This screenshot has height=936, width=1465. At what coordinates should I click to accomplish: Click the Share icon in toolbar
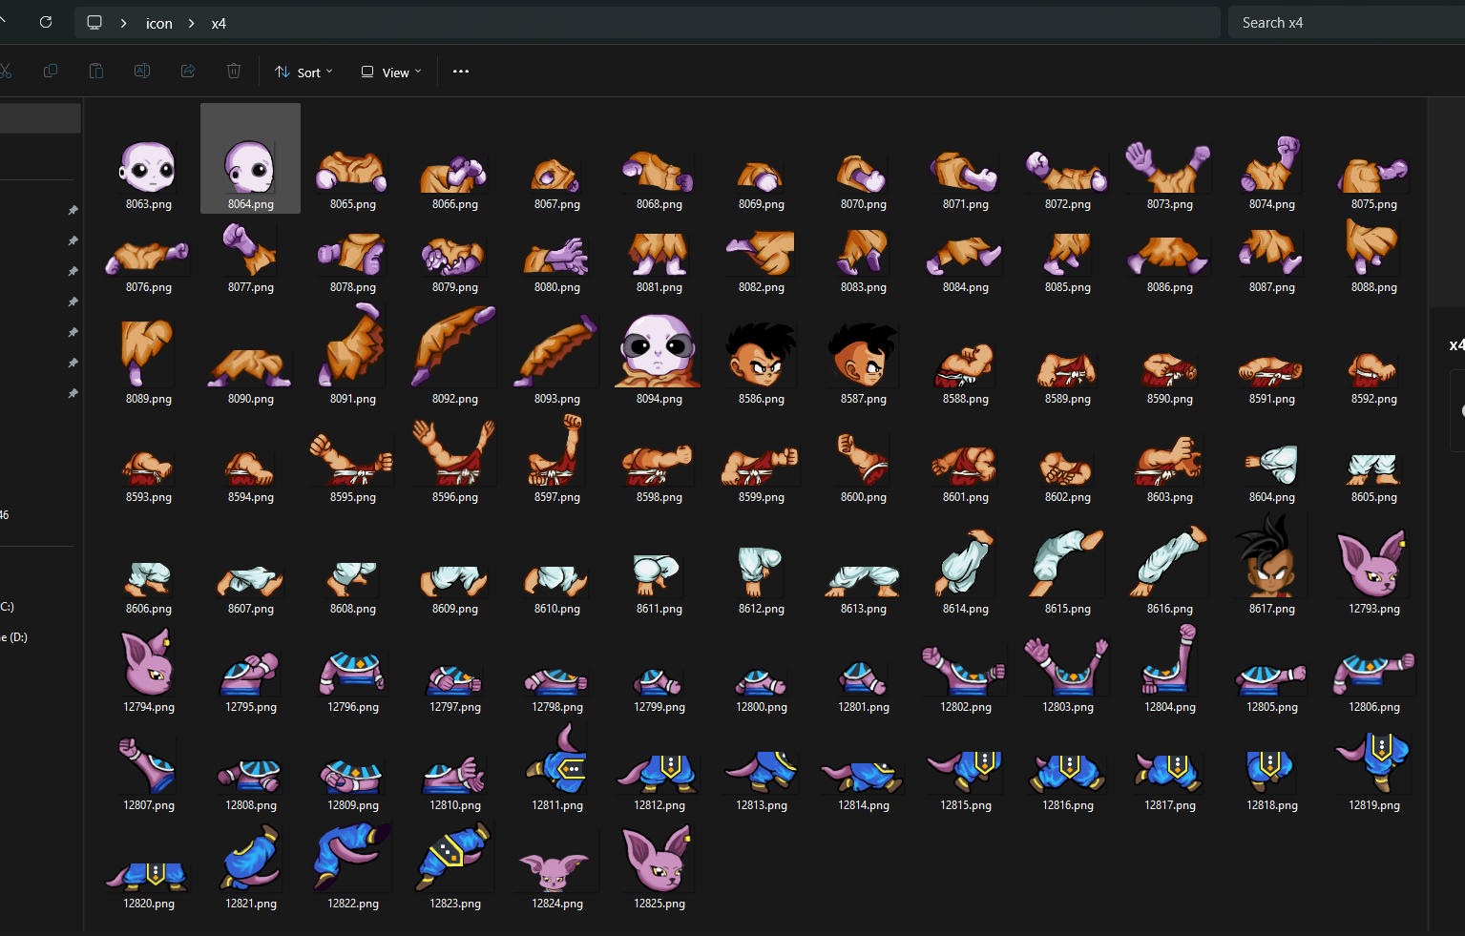pyautogui.click(x=188, y=72)
